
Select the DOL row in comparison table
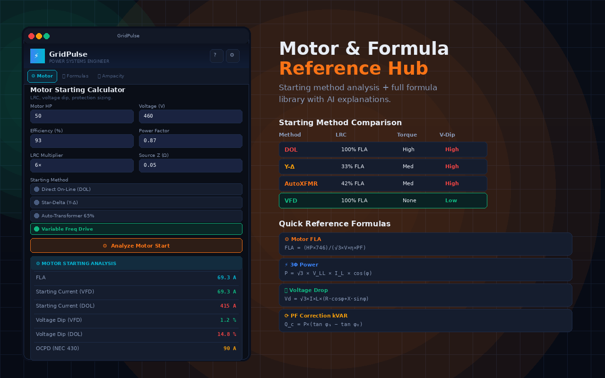(x=383, y=149)
